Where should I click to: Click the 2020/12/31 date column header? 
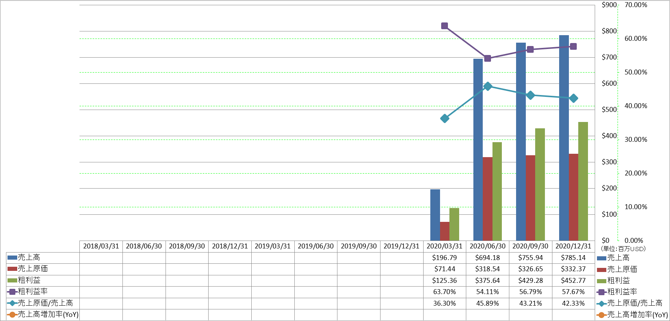[x=573, y=246]
